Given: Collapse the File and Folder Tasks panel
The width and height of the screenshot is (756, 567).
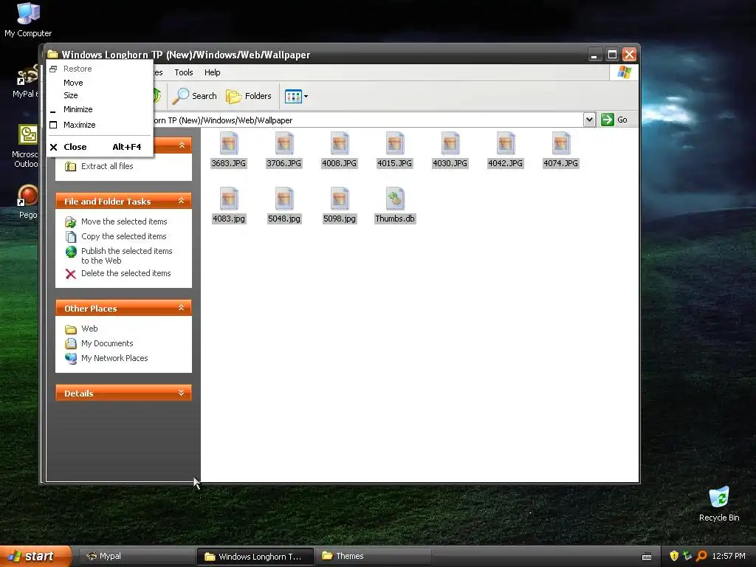Looking at the screenshot, I should 182,201.
